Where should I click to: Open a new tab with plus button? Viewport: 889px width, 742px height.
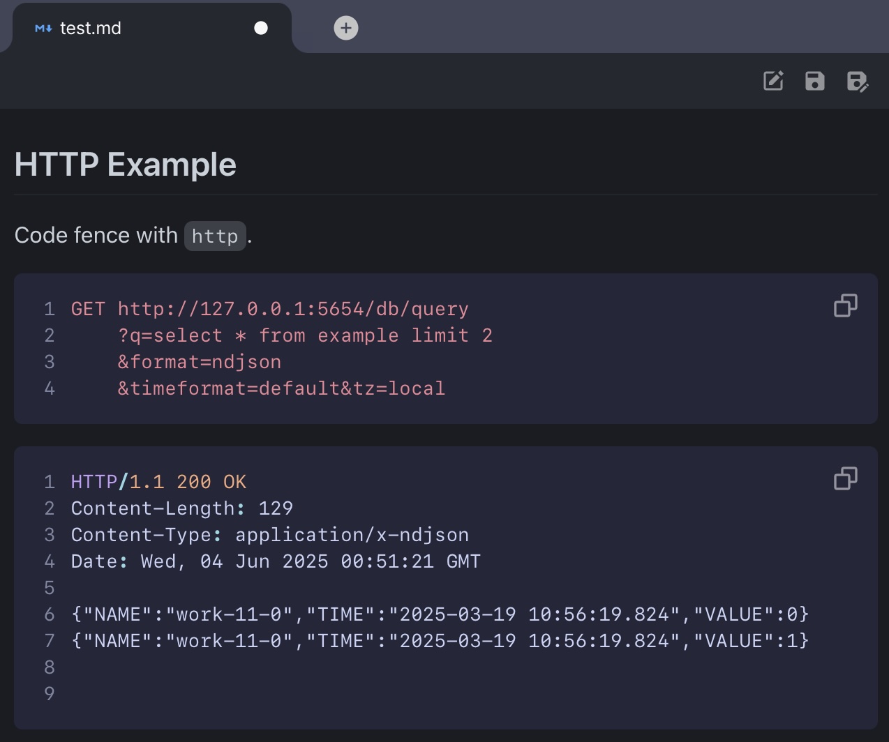[x=346, y=28]
